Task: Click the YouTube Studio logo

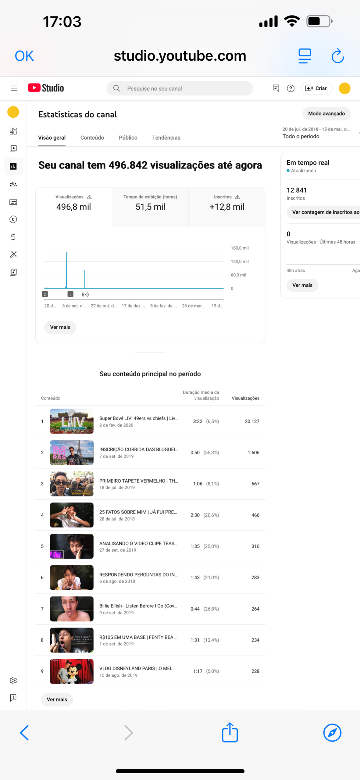Action: 46,88
